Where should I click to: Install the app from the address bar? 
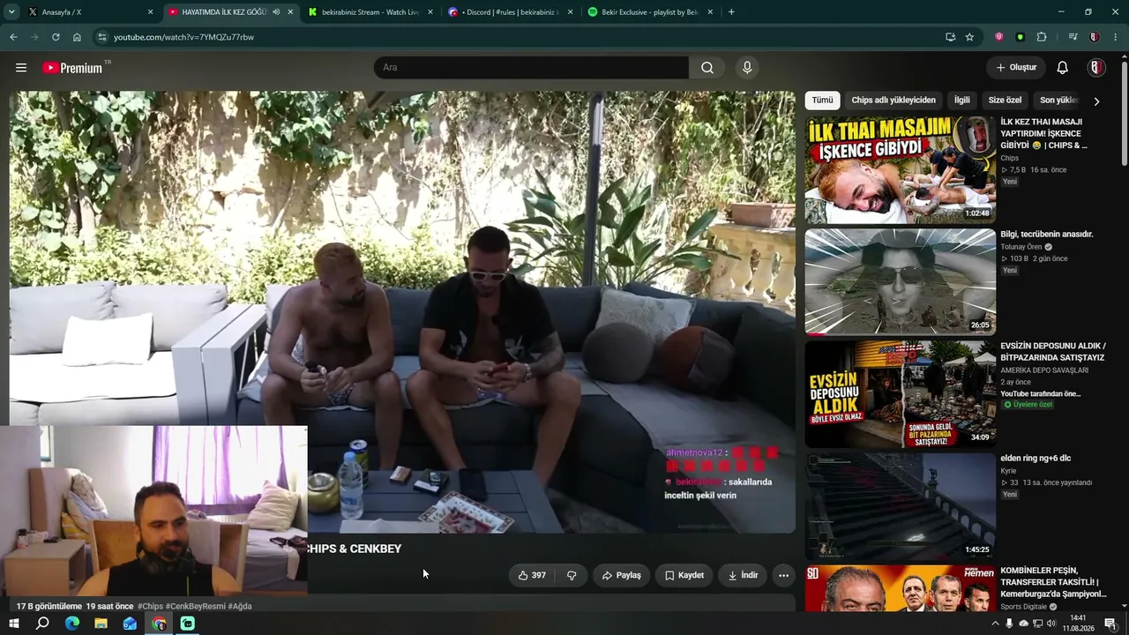[950, 37]
